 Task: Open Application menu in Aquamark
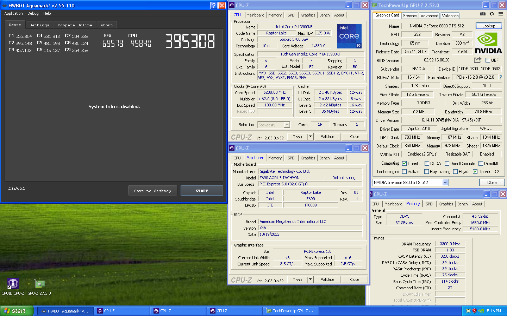[x=13, y=13]
